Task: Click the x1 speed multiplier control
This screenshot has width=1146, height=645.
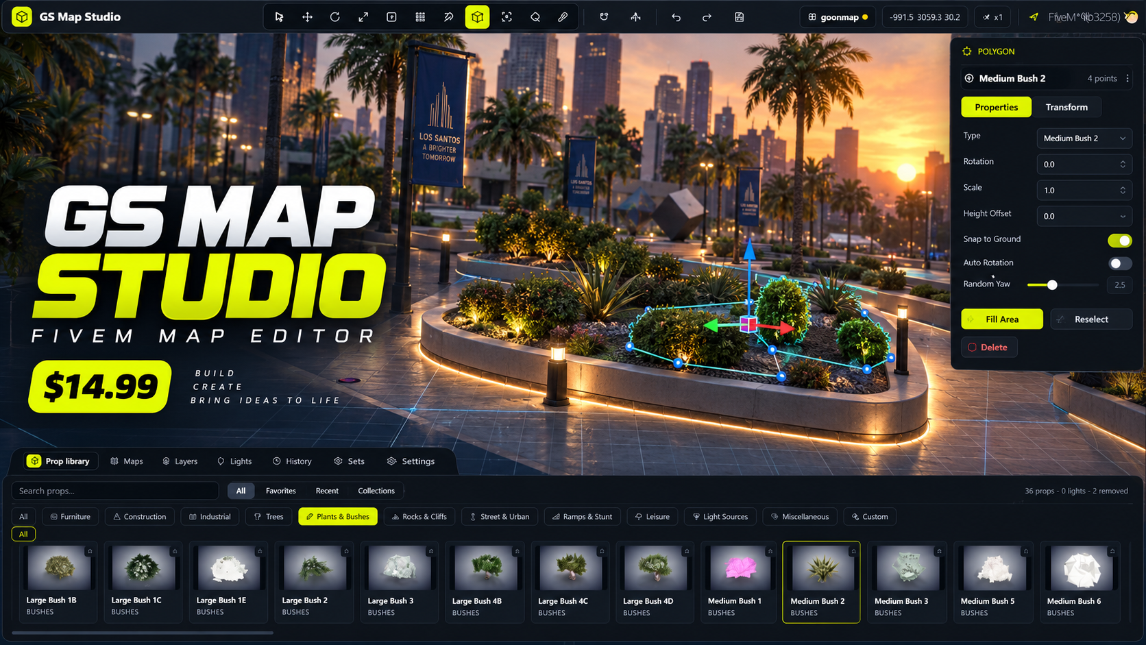Action: (x=992, y=17)
